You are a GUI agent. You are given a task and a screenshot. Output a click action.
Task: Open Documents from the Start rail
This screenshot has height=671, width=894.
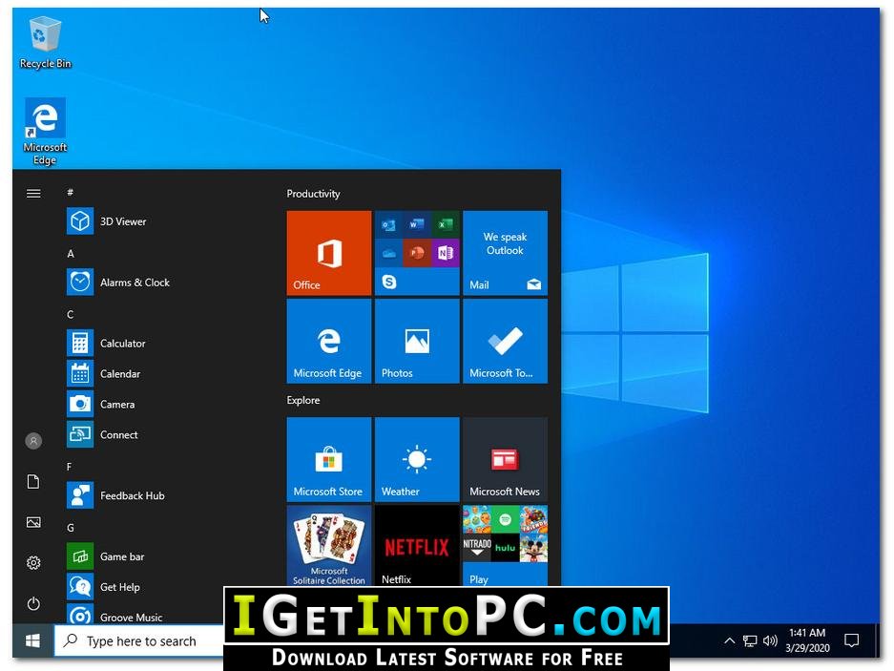coord(33,482)
